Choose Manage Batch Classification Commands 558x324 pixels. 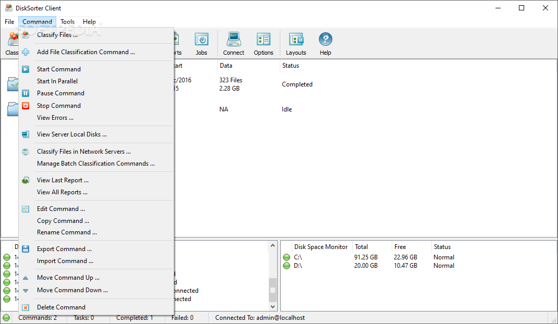[96, 164]
